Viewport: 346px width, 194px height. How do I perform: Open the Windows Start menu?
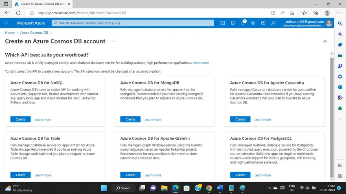coord(104,188)
